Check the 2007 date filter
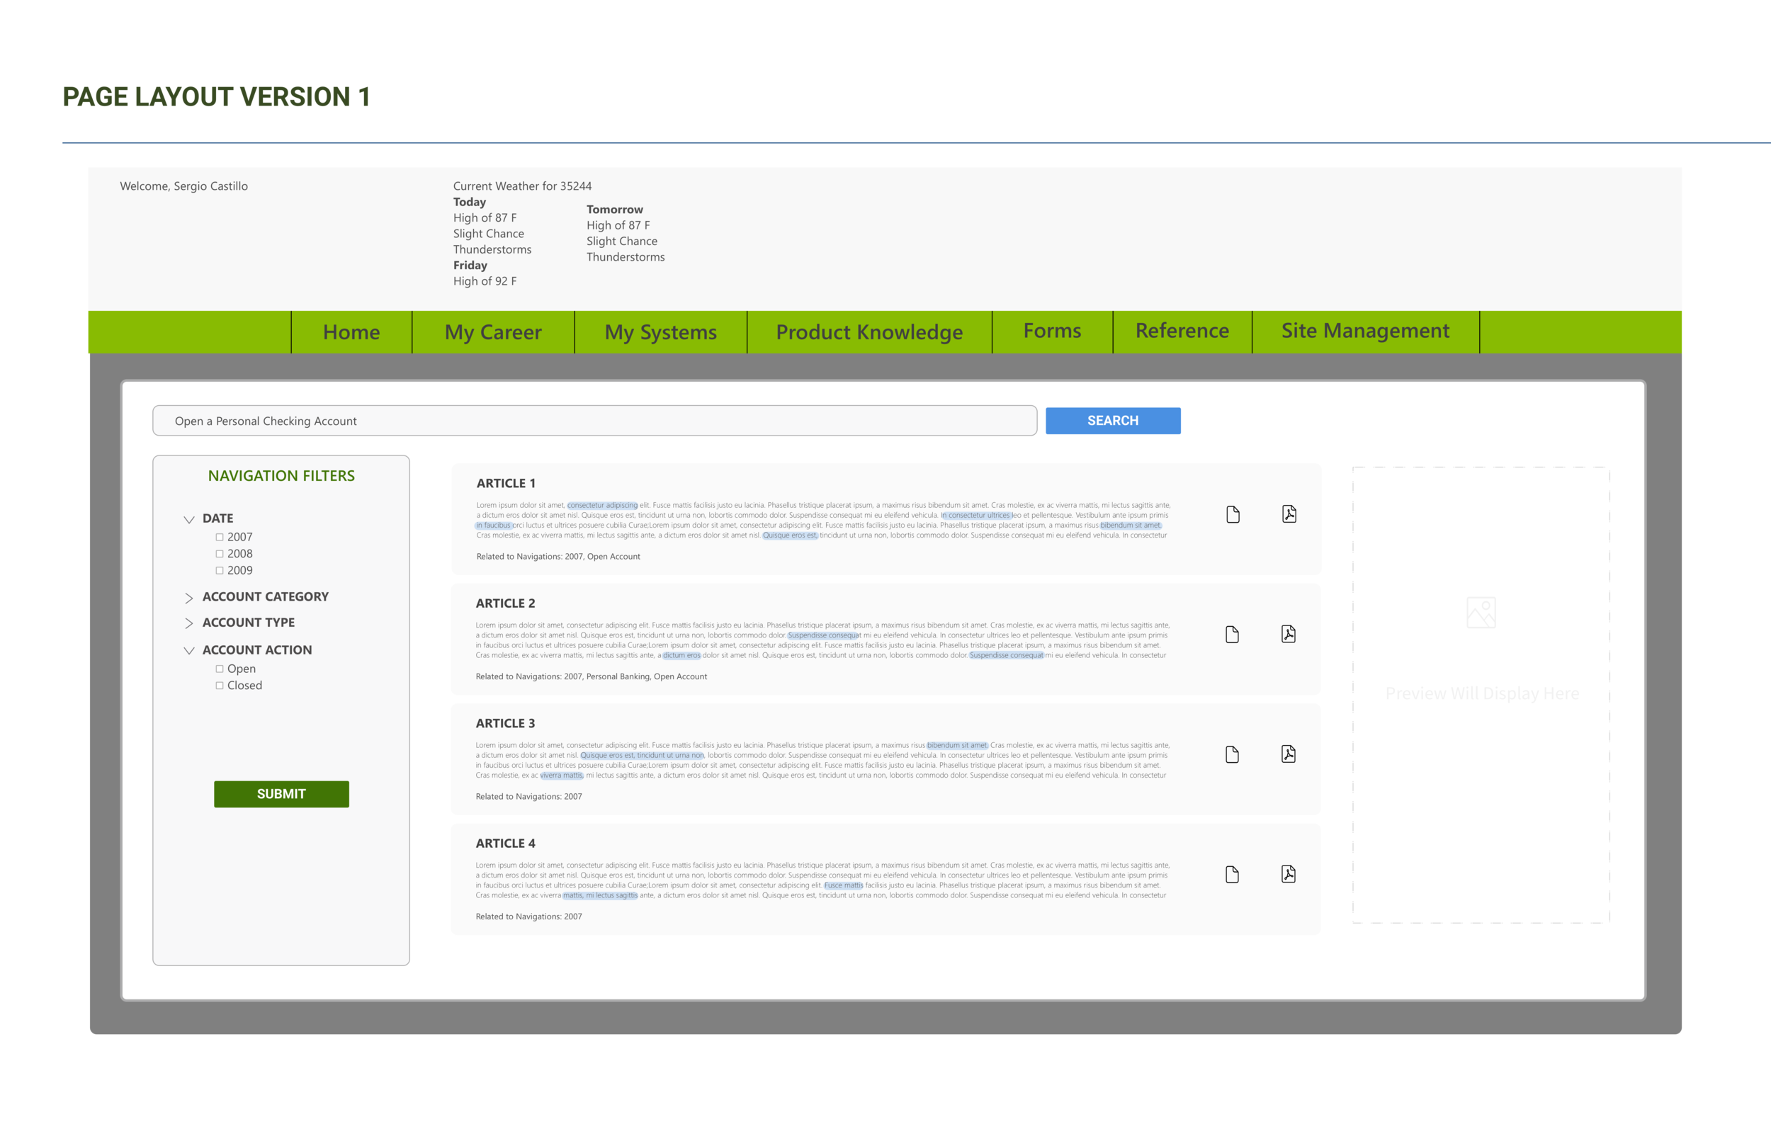The image size is (1771, 1146). tap(220, 537)
